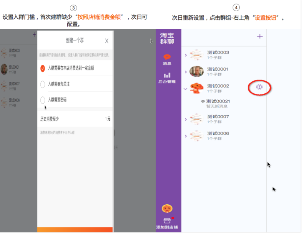The width and height of the screenshot is (304, 234).
Task: Click the plus icon to create group in right panel
Action: click(260, 36)
